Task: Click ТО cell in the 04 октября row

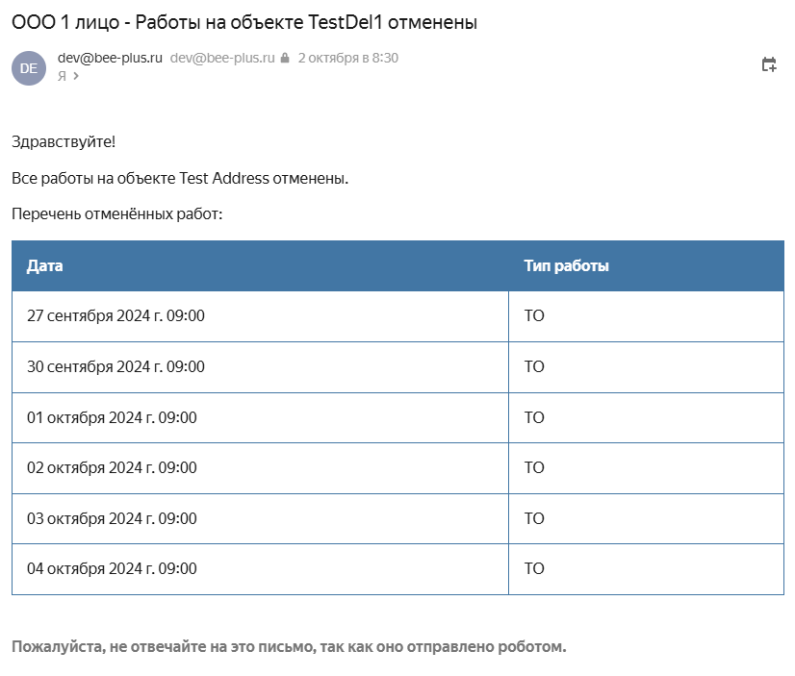Action: [534, 568]
